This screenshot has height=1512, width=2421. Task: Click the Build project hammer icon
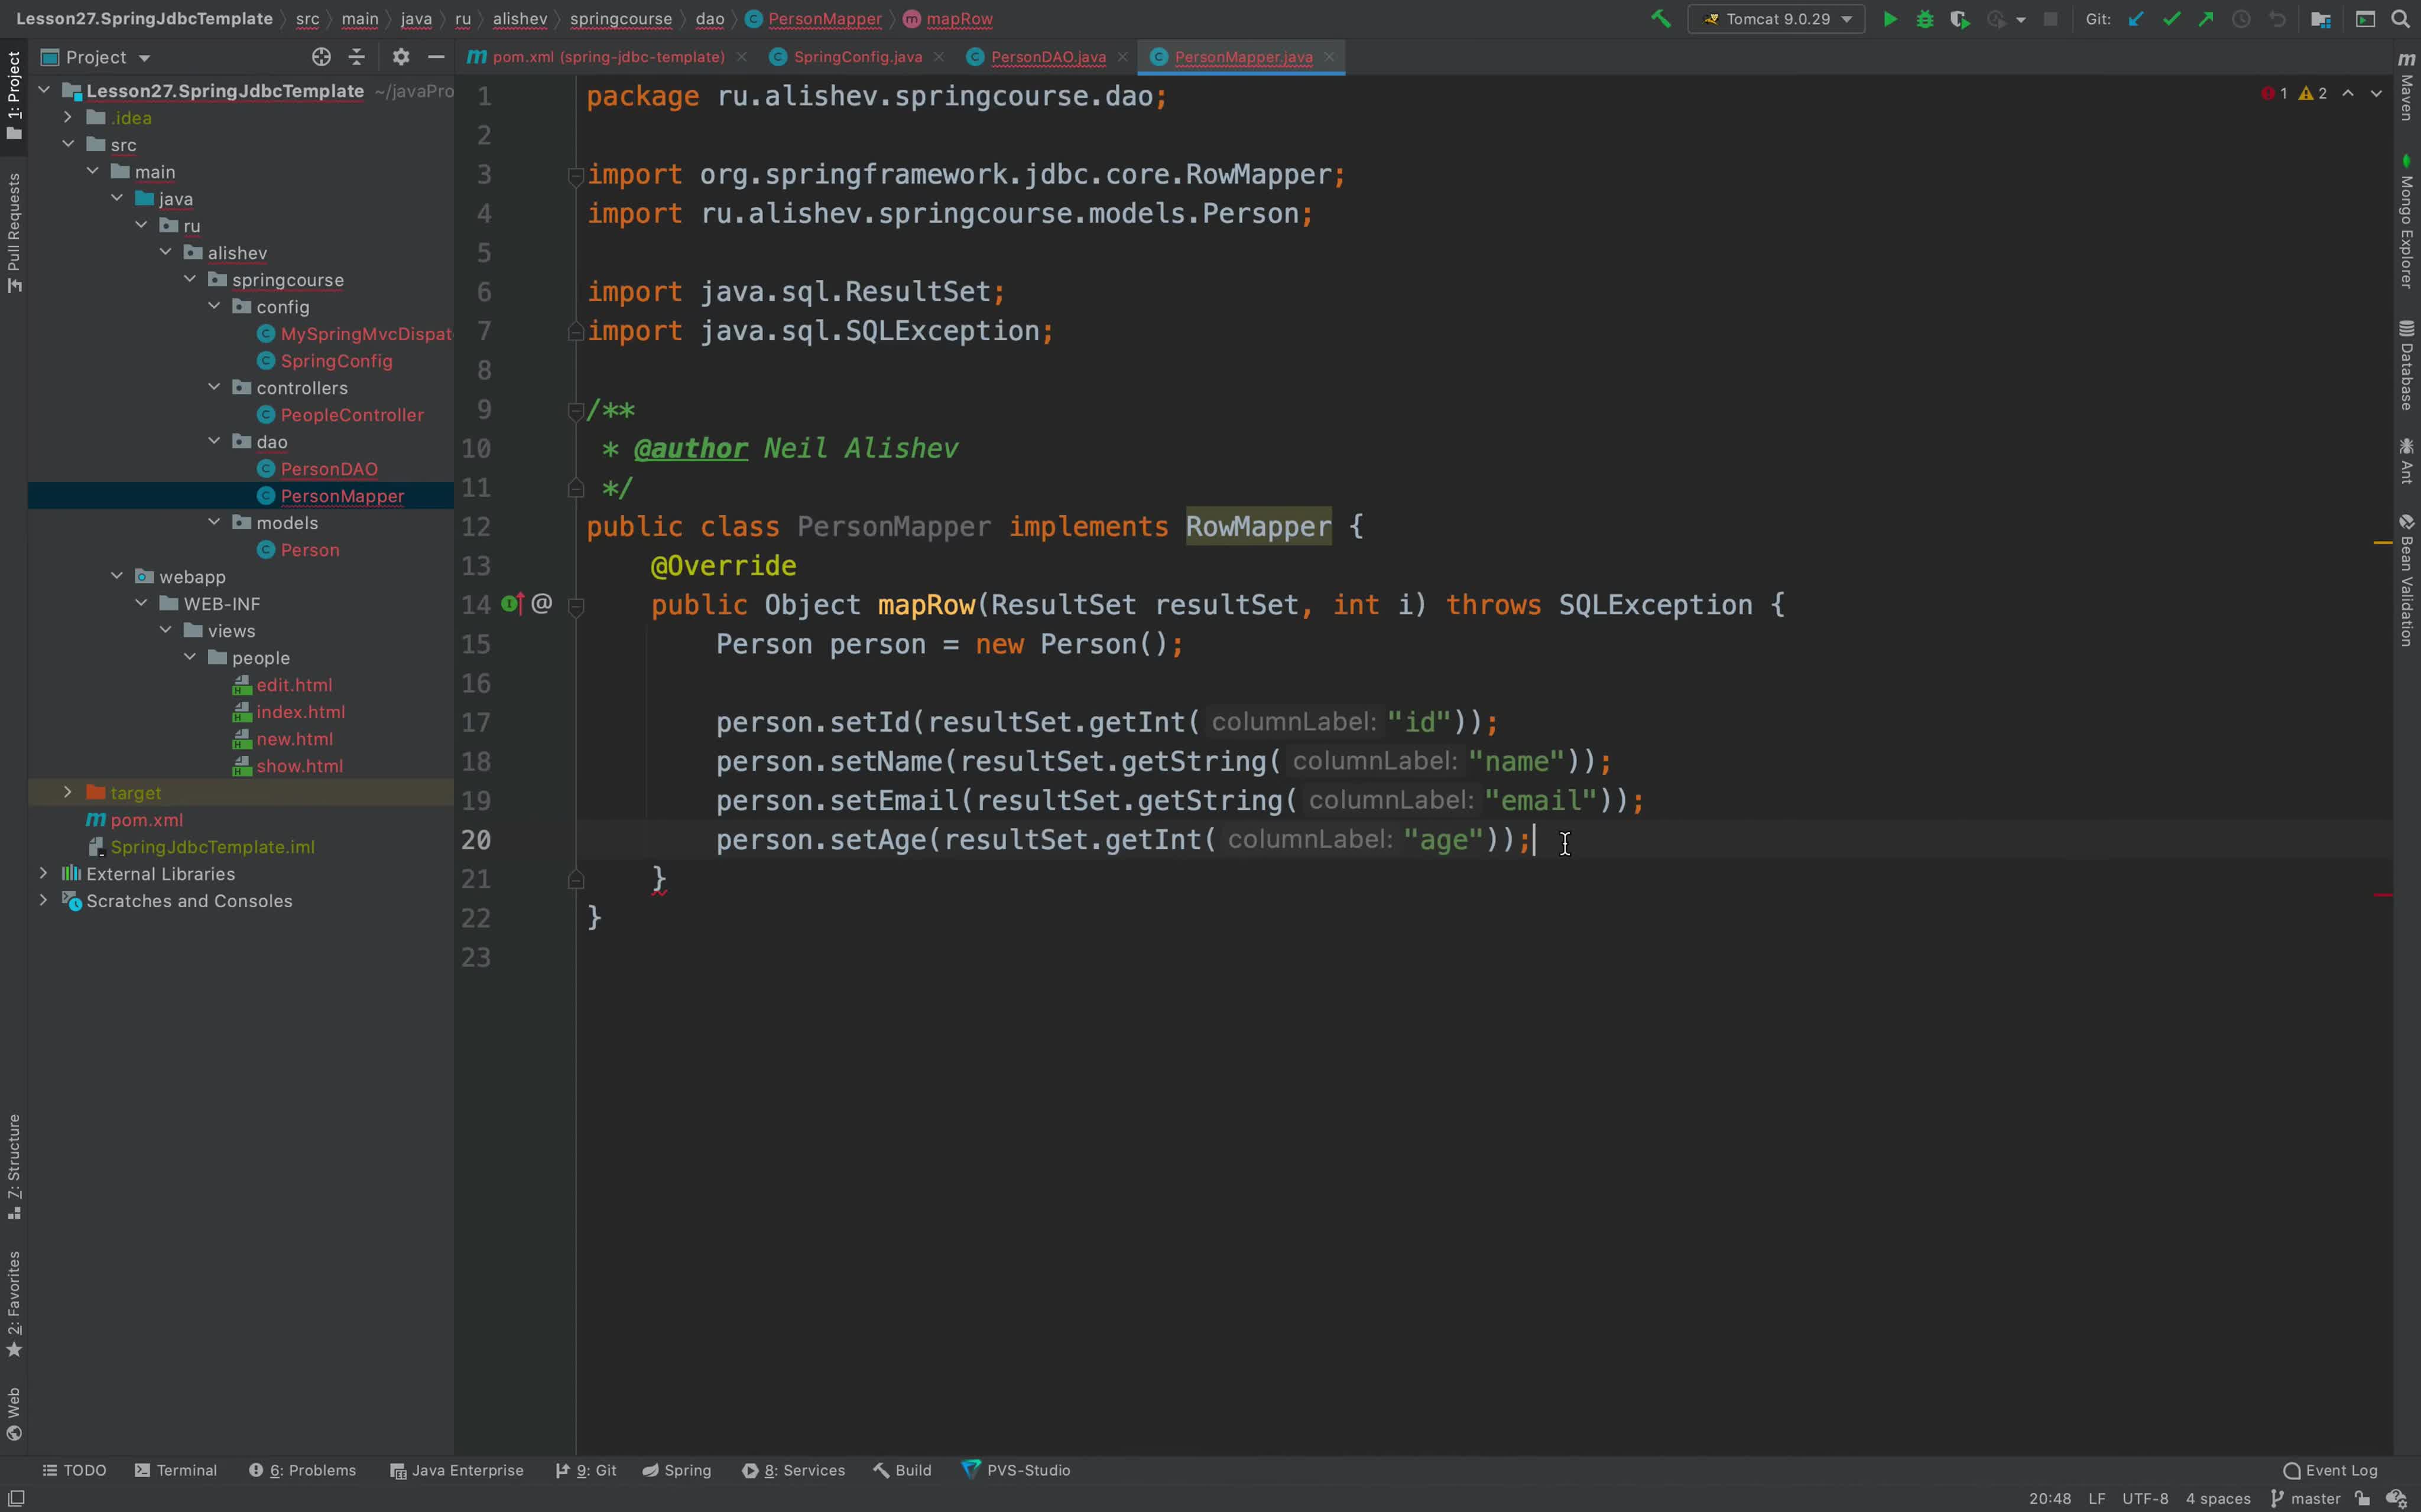[x=1661, y=19]
